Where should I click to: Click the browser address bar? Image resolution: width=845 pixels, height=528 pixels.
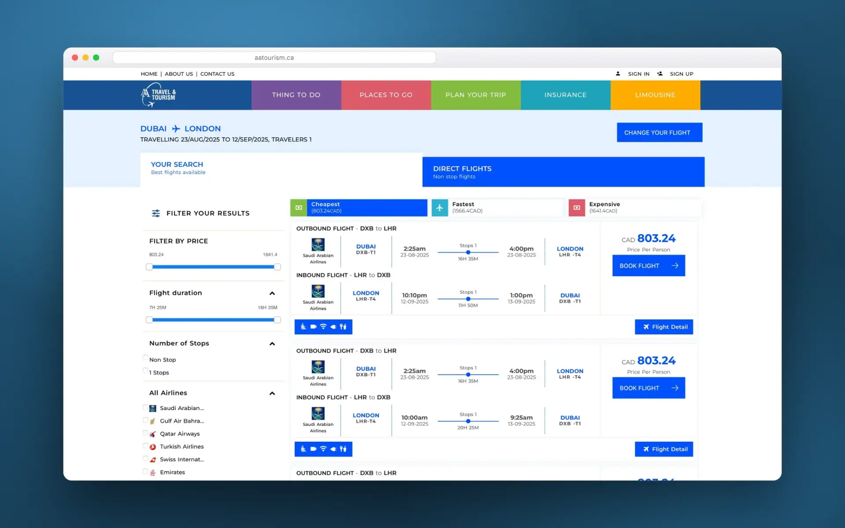coord(274,58)
